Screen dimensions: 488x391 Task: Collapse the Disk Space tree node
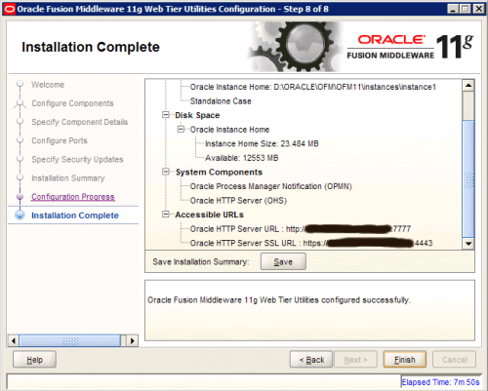[x=166, y=115]
